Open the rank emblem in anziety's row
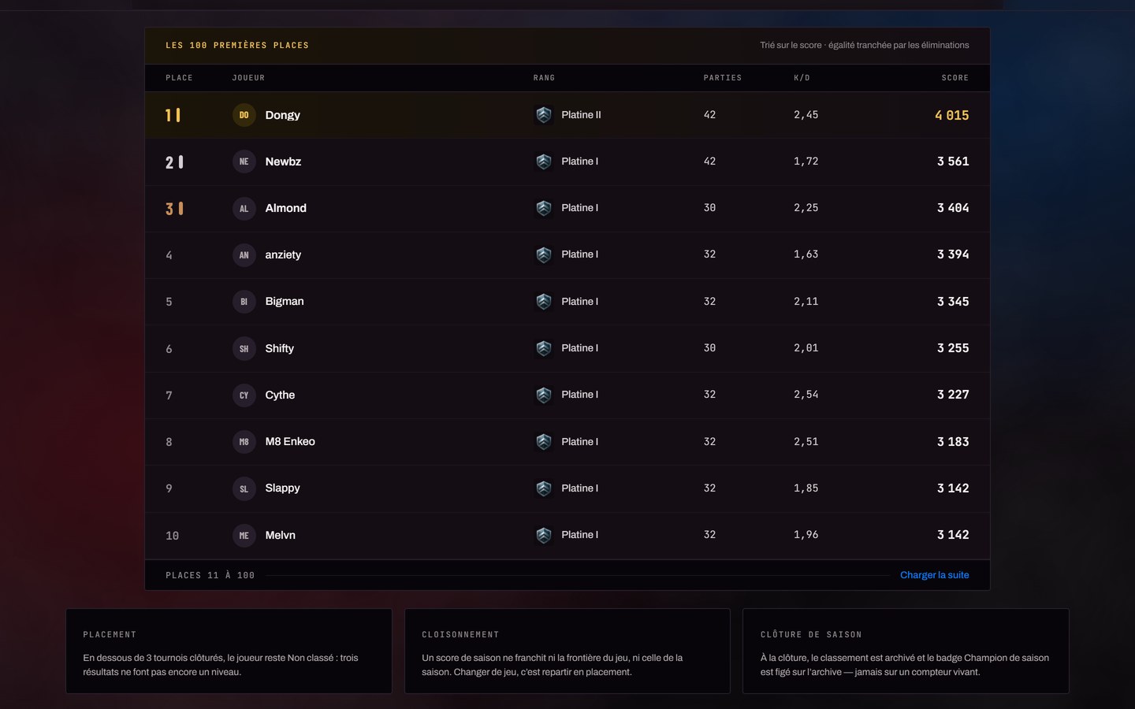The height and width of the screenshot is (709, 1135). pos(544,254)
